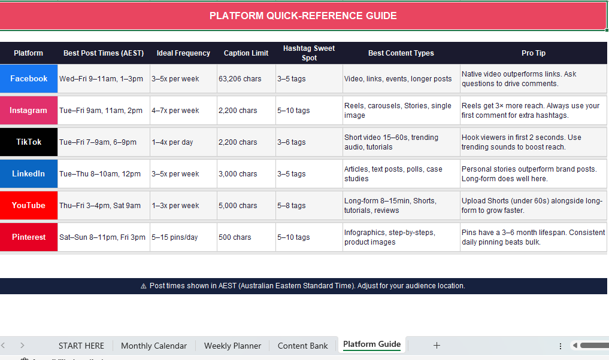The image size is (609, 360).
Task: Select Facebook's '3–5 tags' hashtag cell
Action: point(309,79)
